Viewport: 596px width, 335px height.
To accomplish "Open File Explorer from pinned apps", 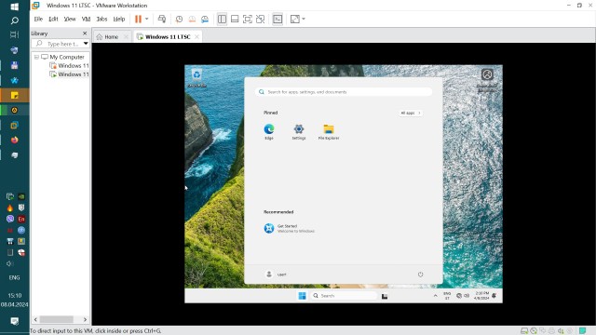I will [329, 132].
